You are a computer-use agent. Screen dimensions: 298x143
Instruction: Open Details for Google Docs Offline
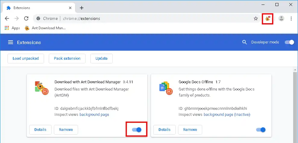[165, 130]
